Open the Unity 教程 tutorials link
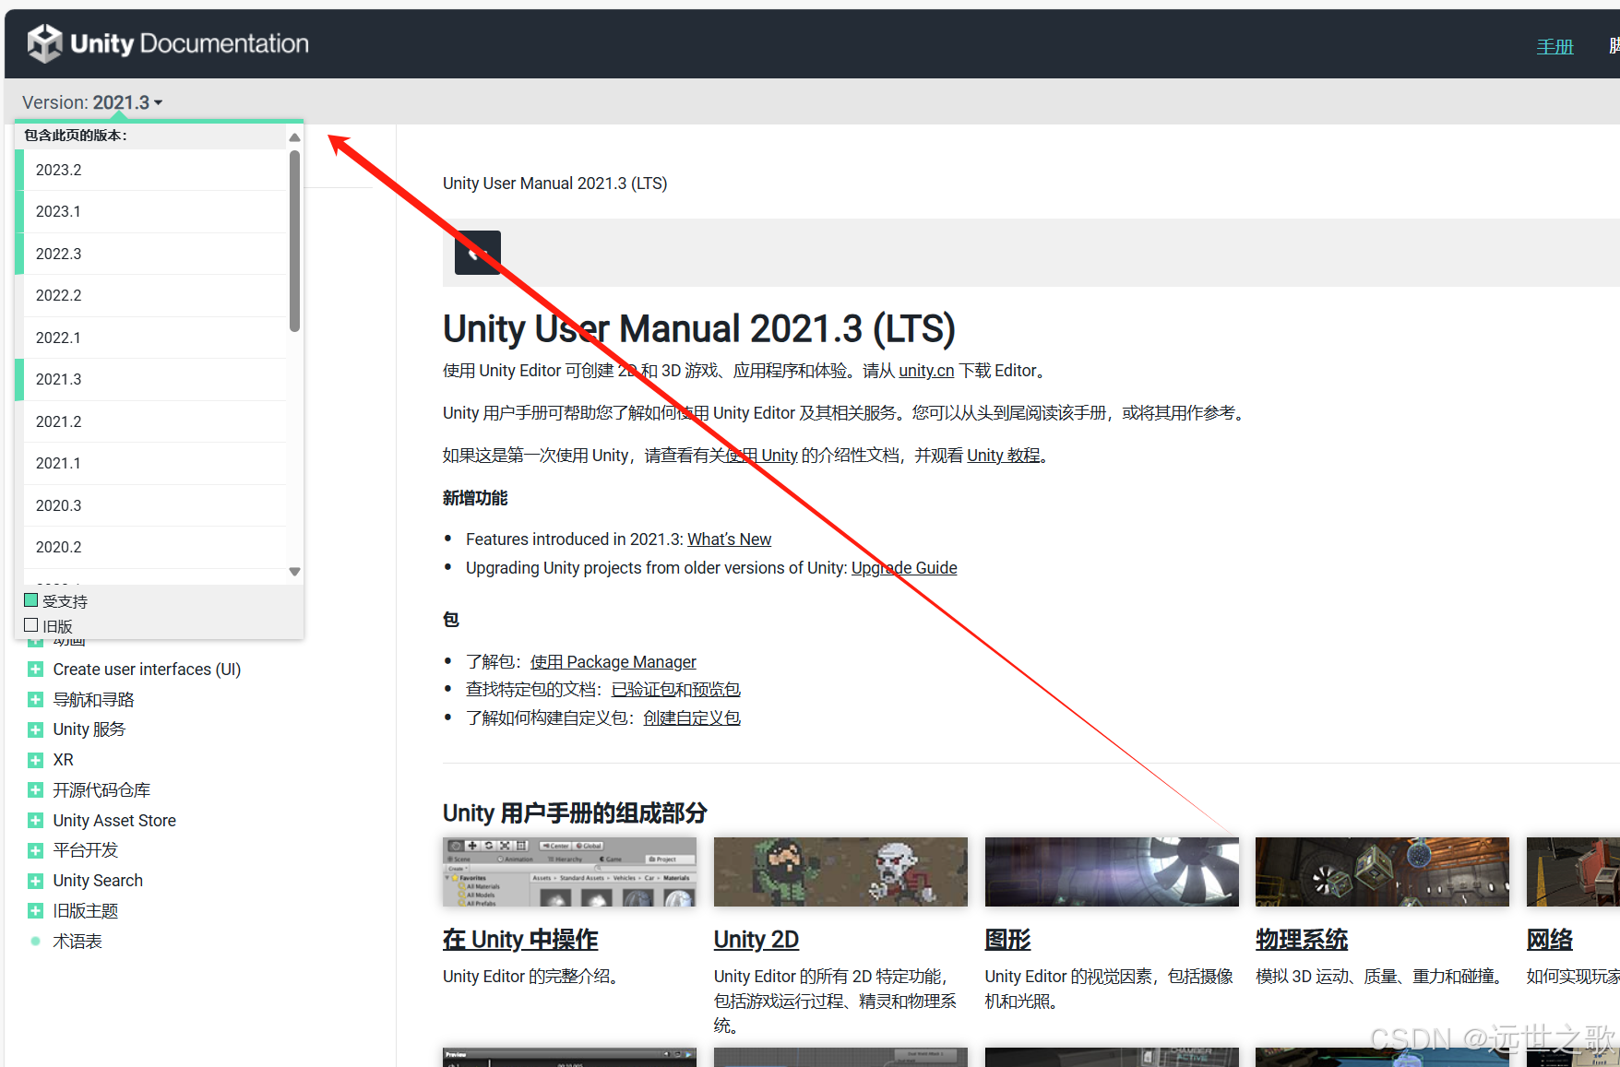This screenshot has width=1620, height=1067. (x=1003, y=456)
